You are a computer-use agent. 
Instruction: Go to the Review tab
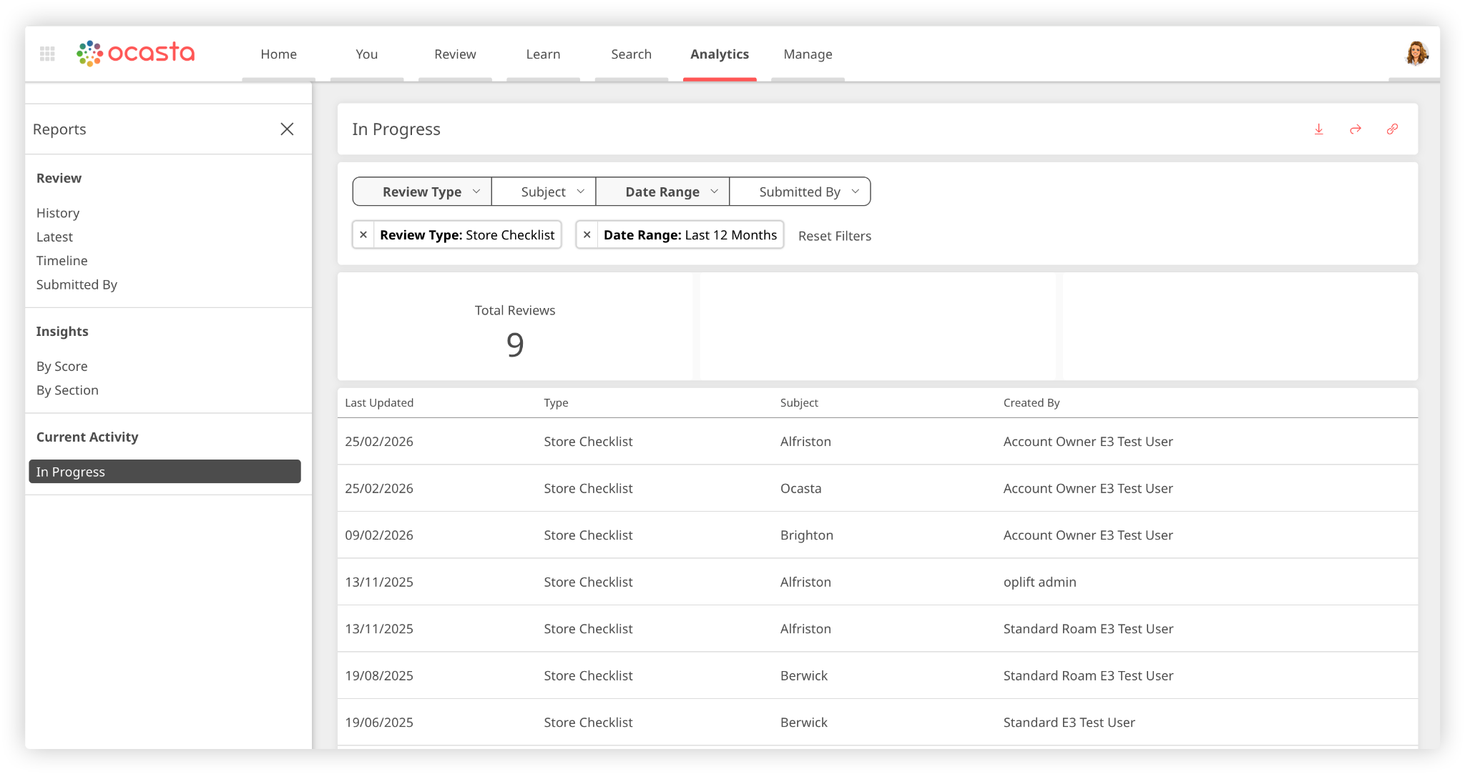pos(455,54)
